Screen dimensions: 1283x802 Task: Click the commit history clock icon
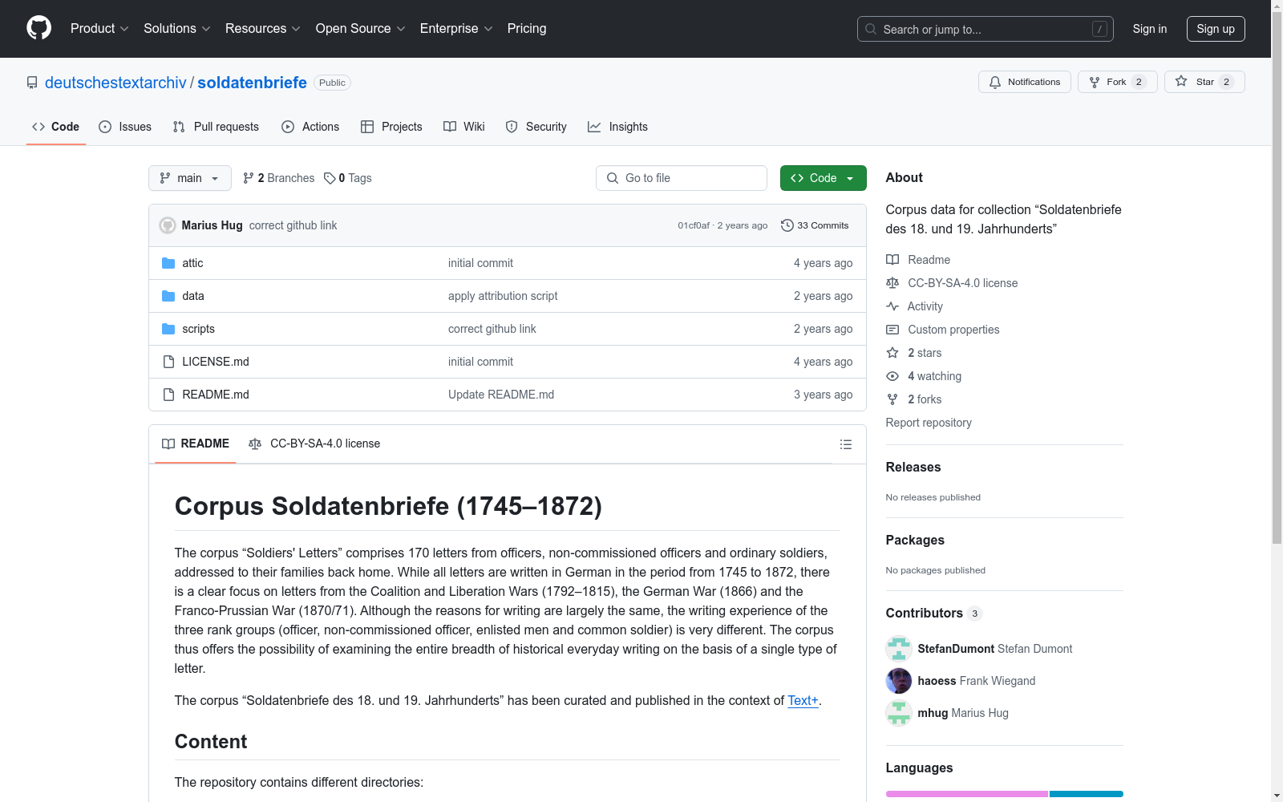point(787,225)
